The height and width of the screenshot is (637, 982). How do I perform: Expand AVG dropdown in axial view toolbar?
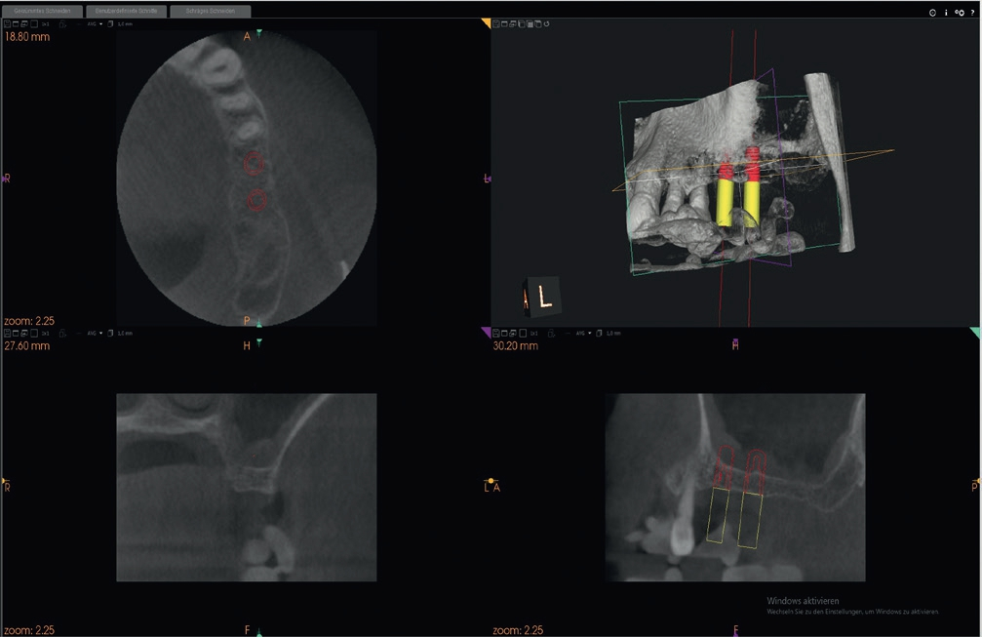95,23
